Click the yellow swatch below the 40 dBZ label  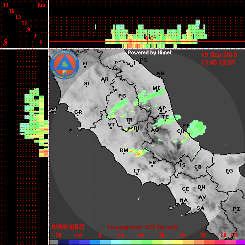178,243
